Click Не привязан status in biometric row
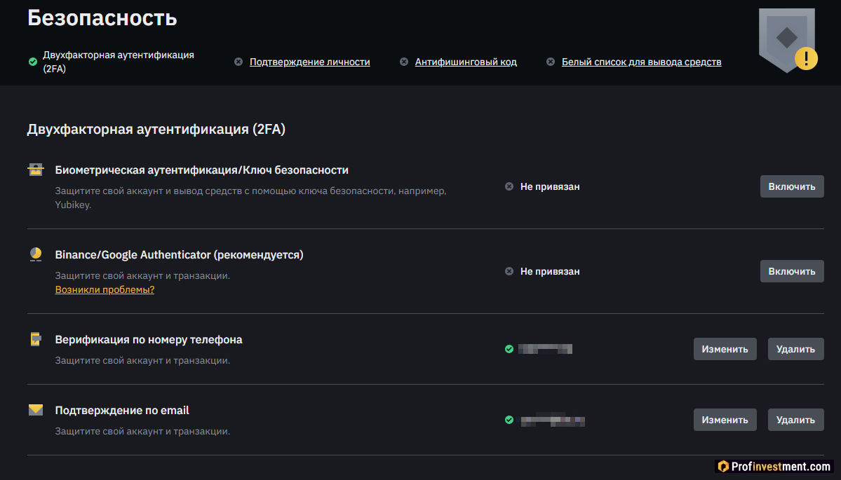This screenshot has height=480, width=841. pos(550,186)
